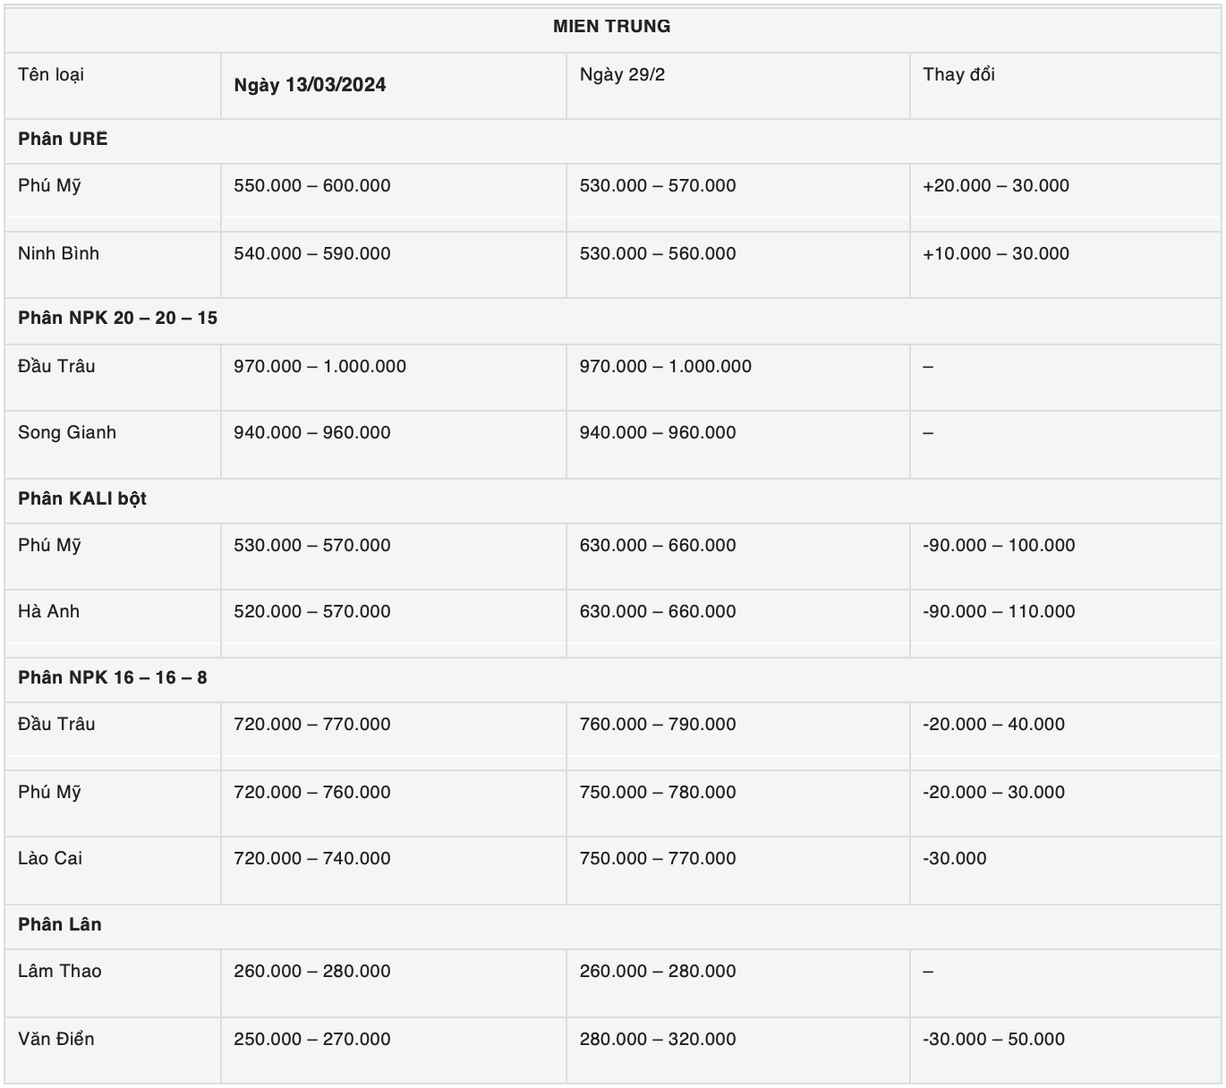Select the Phân NPK 16 – 16 – 8 heading
The image size is (1226, 1088).
(x=112, y=678)
